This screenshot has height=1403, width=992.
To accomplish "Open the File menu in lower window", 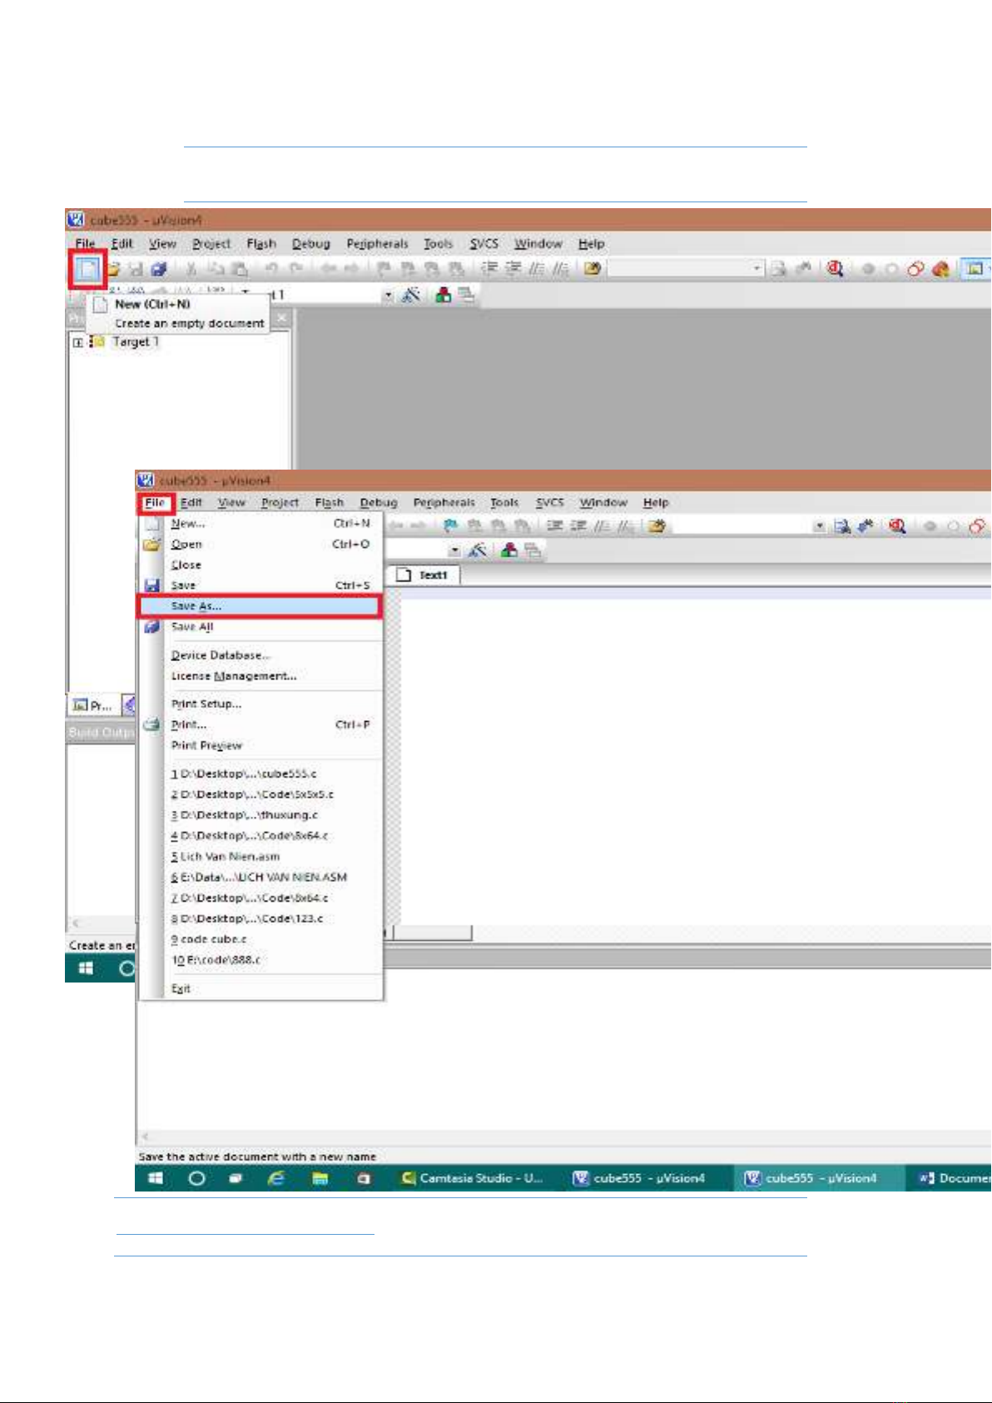I will click(x=155, y=503).
